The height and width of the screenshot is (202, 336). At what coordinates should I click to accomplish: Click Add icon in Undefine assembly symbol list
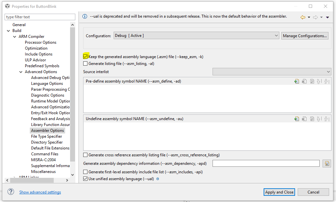[x=297, y=119]
